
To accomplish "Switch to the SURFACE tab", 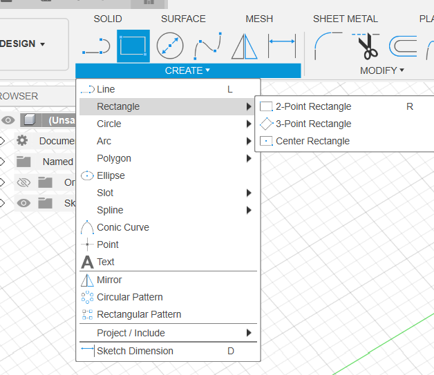I will click(x=183, y=19).
